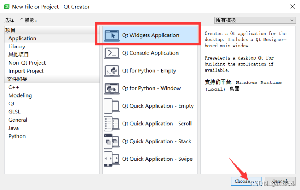
Task: Open the 所有模板 template filter dropdown
Action: pyautogui.click(x=255, y=20)
